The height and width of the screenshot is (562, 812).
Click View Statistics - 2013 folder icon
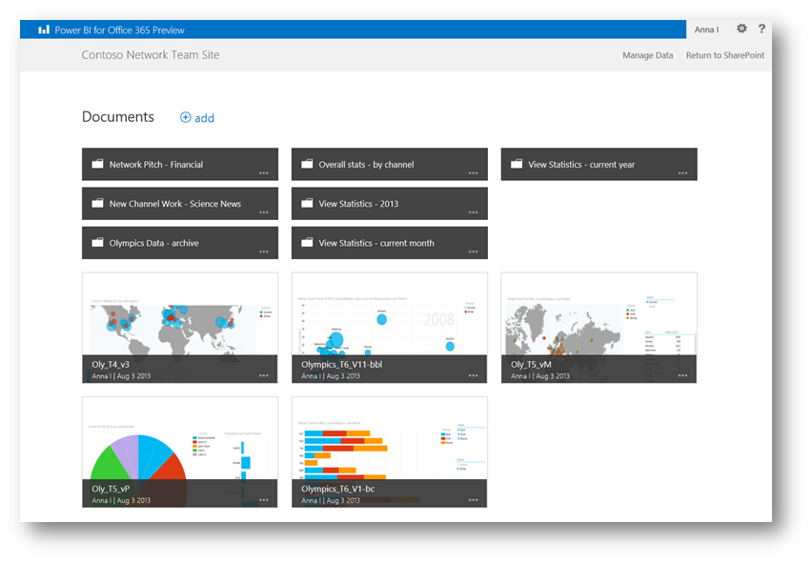point(307,204)
